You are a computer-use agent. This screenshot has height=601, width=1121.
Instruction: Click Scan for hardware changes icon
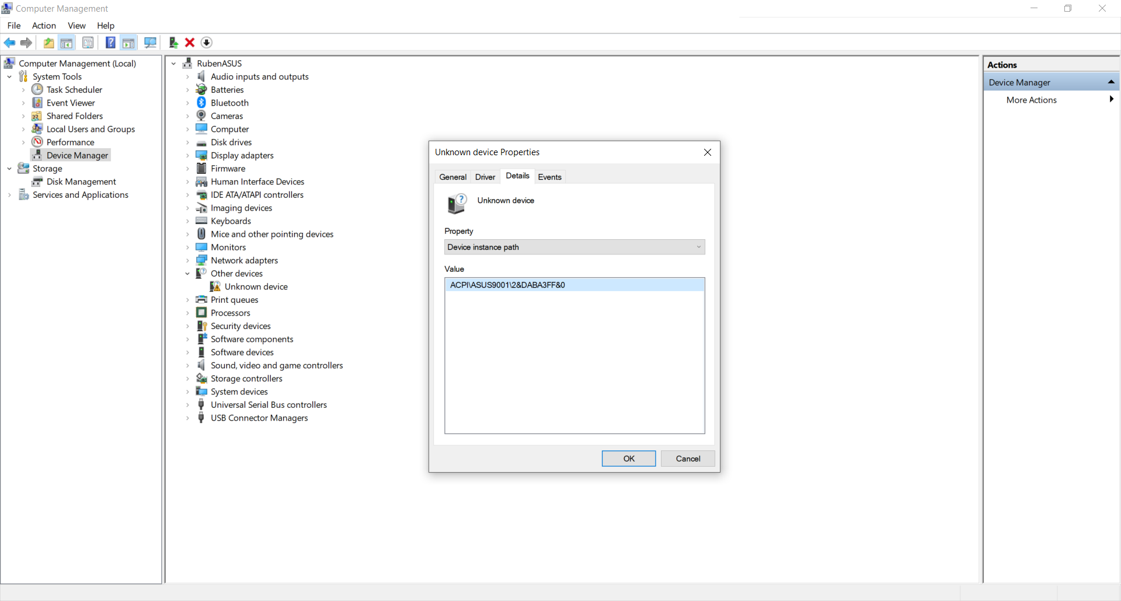(150, 43)
